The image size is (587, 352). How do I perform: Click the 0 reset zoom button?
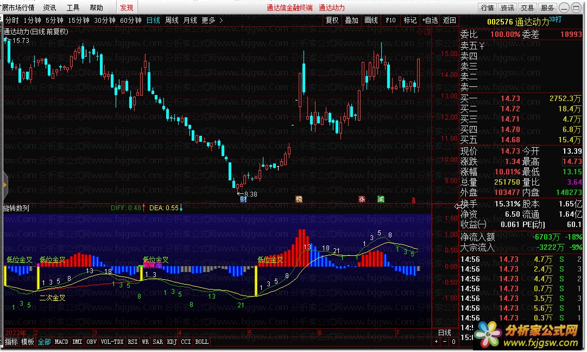(x=453, y=342)
